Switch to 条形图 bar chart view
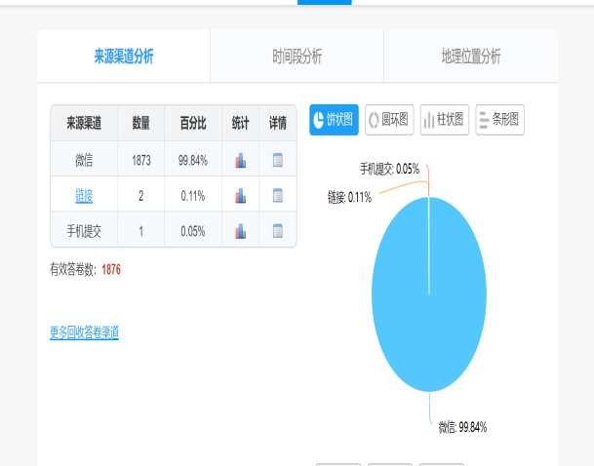This screenshot has height=466, width=594. coord(499,120)
